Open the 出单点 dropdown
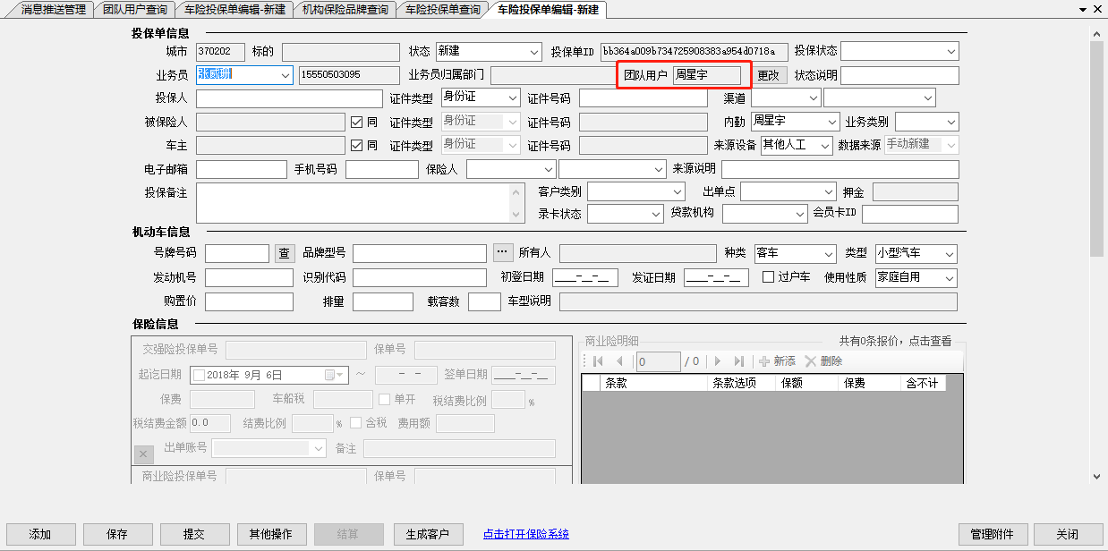Viewport: 1108px width, 551px height. point(827,191)
